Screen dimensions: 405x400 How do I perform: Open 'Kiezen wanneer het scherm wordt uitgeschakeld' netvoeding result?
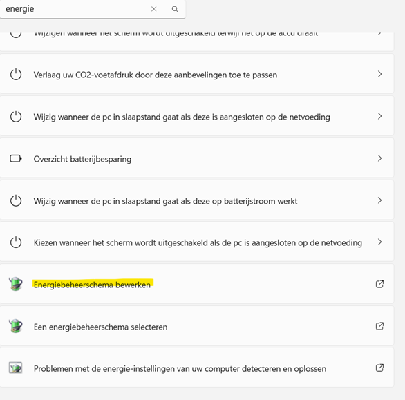[x=198, y=242]
